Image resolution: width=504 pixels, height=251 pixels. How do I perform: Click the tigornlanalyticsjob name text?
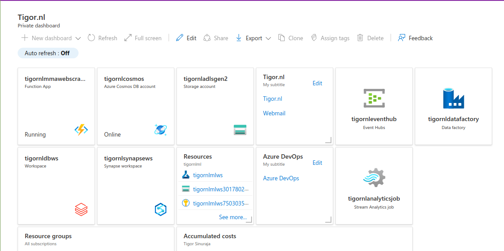pyautogui.click(x=374, y=198)
